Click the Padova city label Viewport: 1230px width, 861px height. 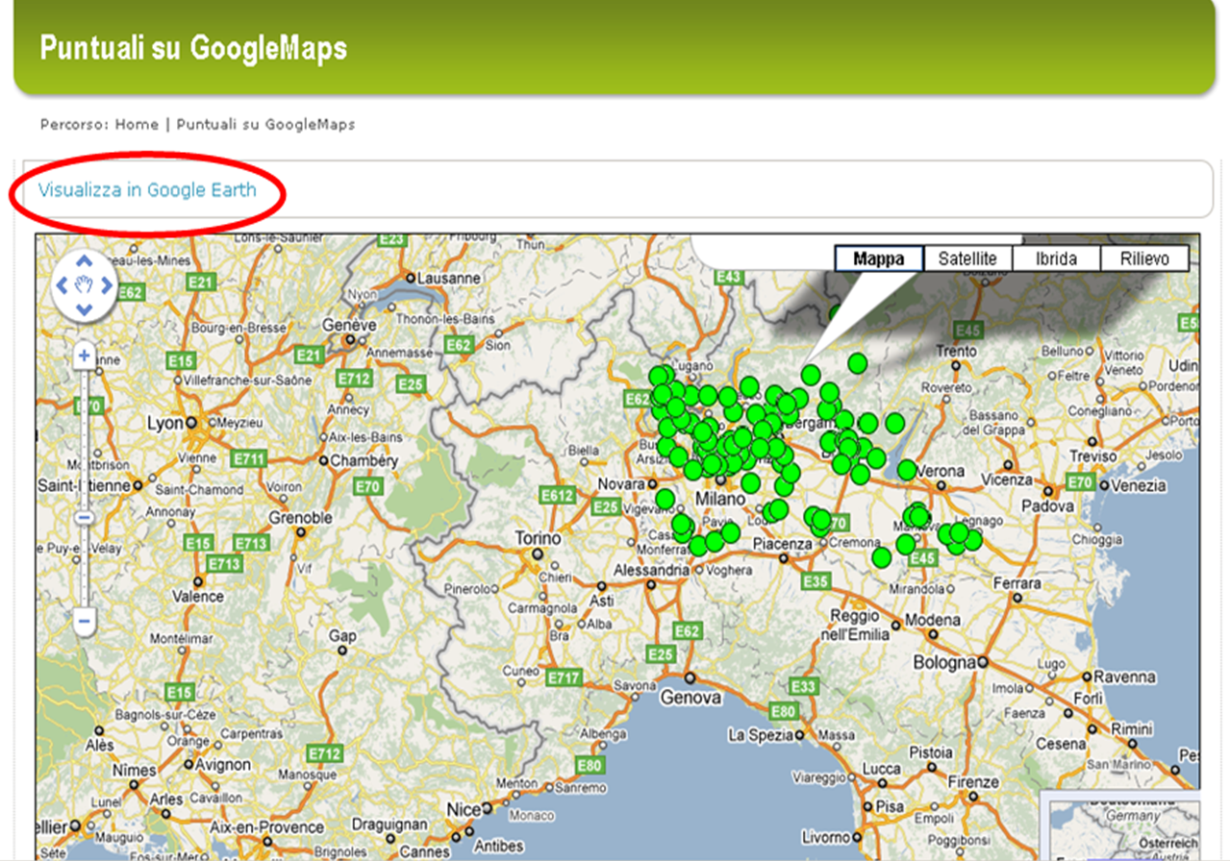coord(1047,505)
